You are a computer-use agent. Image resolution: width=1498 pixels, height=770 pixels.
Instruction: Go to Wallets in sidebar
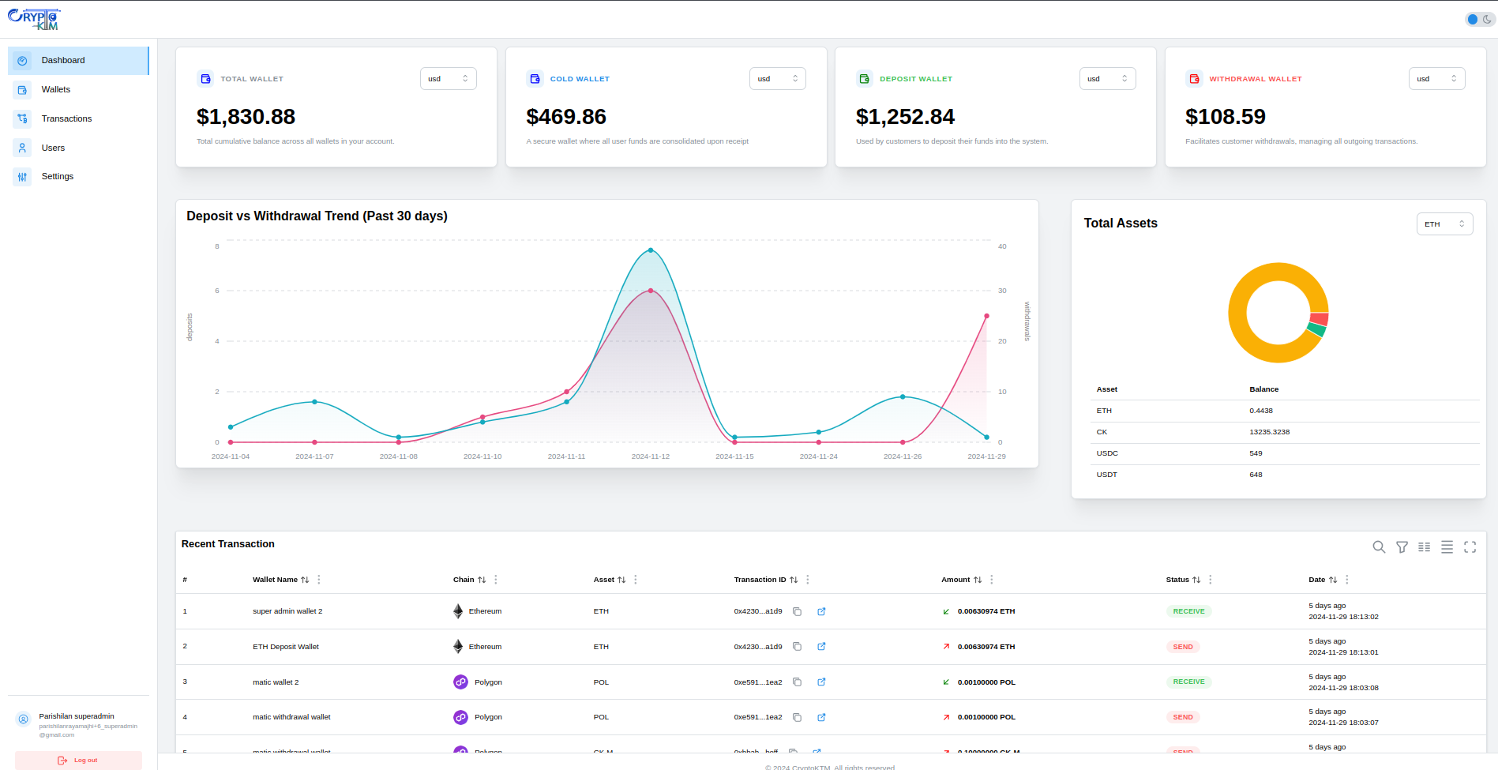pyautogui.click(x=56, y=90)
